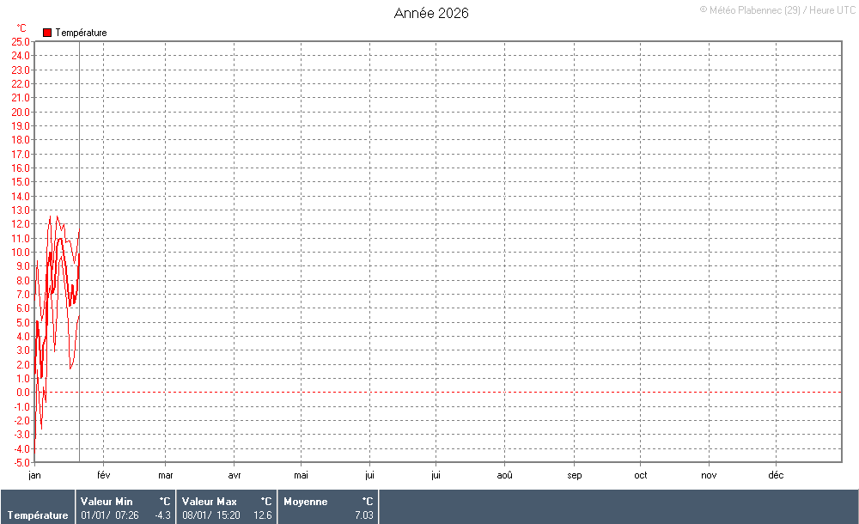Click the Température row label in the stats bar
This screenshot has height=524, width=859.
38,515
